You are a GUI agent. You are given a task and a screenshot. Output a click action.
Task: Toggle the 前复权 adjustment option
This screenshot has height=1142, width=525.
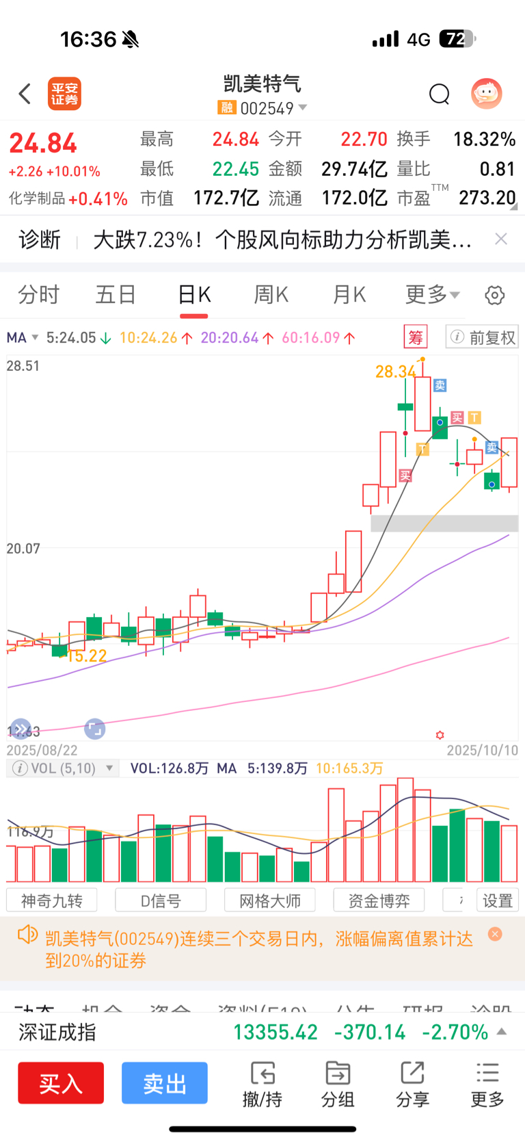click(x=483, y=337)
